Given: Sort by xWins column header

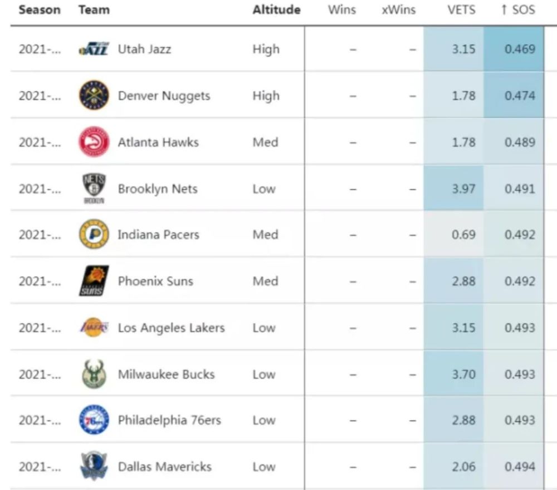Looking at the screenshot, I should [399, 9].
